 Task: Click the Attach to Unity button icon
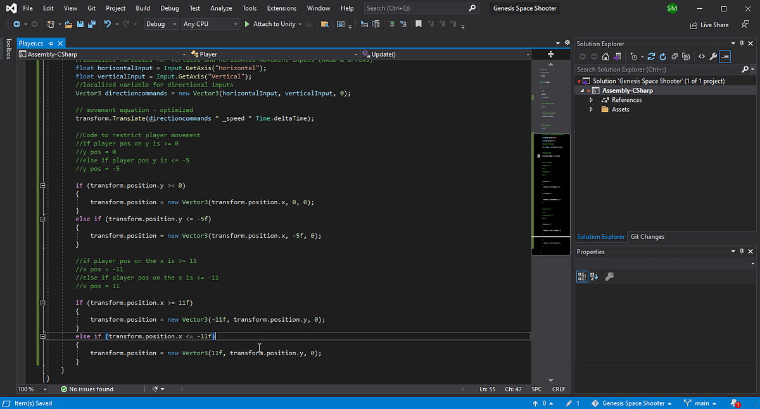[x=246, y=23]
